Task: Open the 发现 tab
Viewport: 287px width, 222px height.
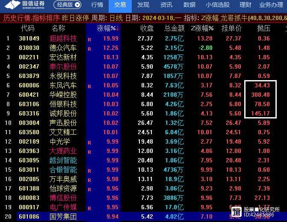Action: 143,5
